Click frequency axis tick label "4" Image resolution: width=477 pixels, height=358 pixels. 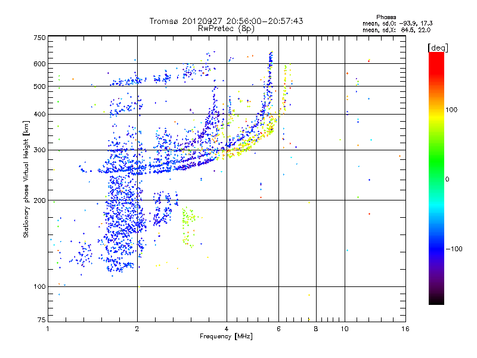tap(227, 329)
